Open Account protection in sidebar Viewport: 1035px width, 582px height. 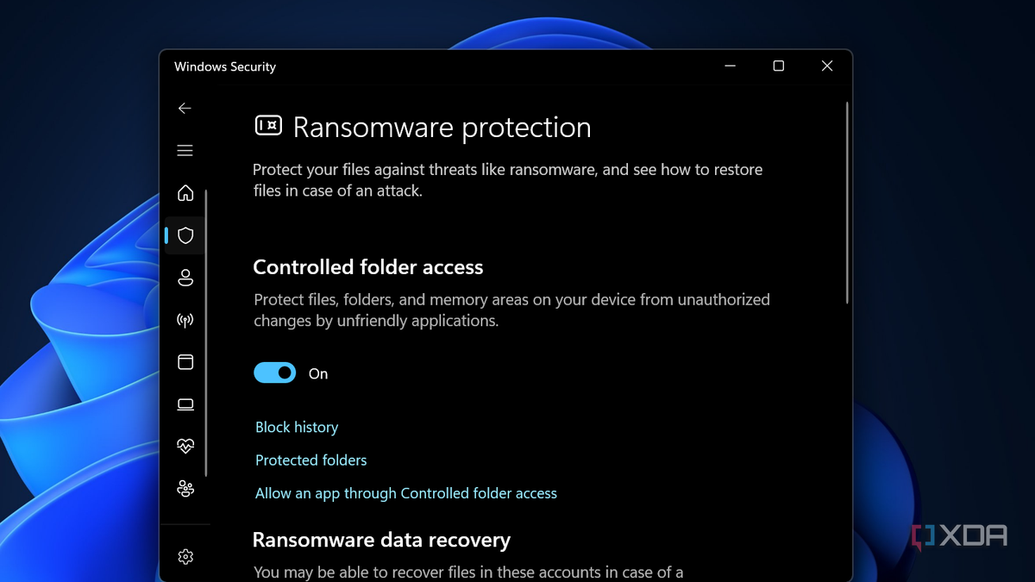point(185,277)
